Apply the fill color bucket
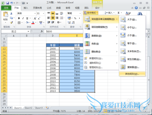This screenshot has width=152, height=115. click(27, 22)
